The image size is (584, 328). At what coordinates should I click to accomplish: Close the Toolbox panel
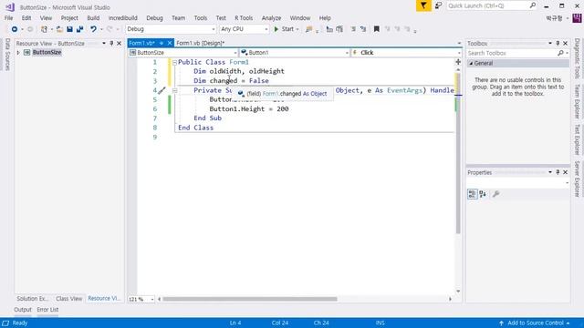pyautogui.click(x=566, y=43)
